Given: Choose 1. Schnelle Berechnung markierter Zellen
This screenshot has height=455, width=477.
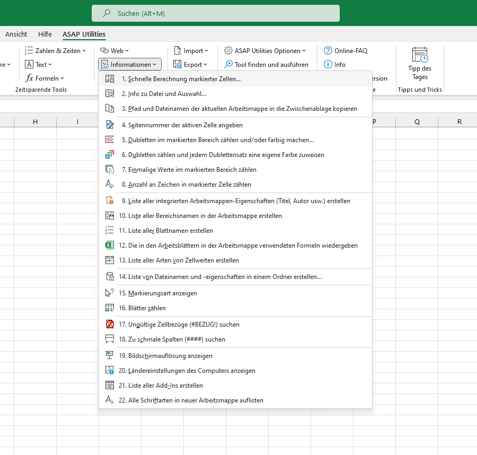Looking at the screenshot, I should [x=235, y=79].
